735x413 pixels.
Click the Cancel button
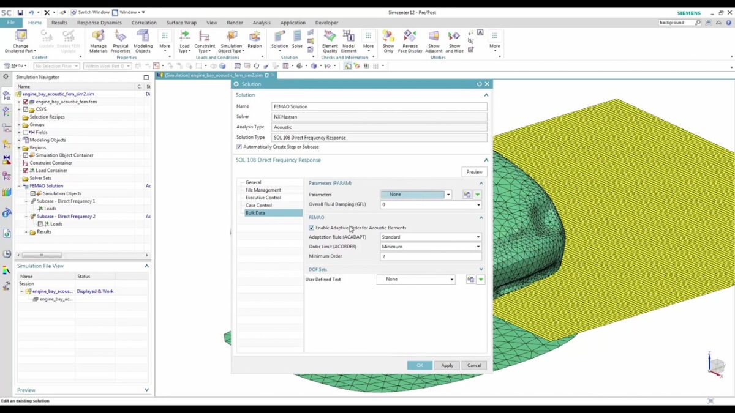(474, 365)
